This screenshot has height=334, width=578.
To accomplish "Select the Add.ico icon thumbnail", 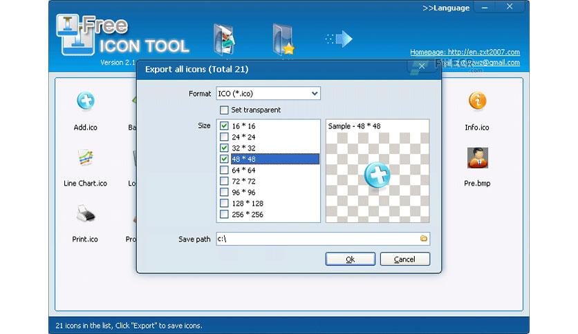I will point(86,101).
